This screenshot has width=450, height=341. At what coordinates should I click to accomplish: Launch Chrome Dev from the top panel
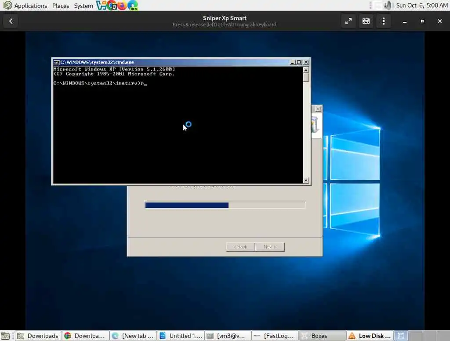coord(112,5)
